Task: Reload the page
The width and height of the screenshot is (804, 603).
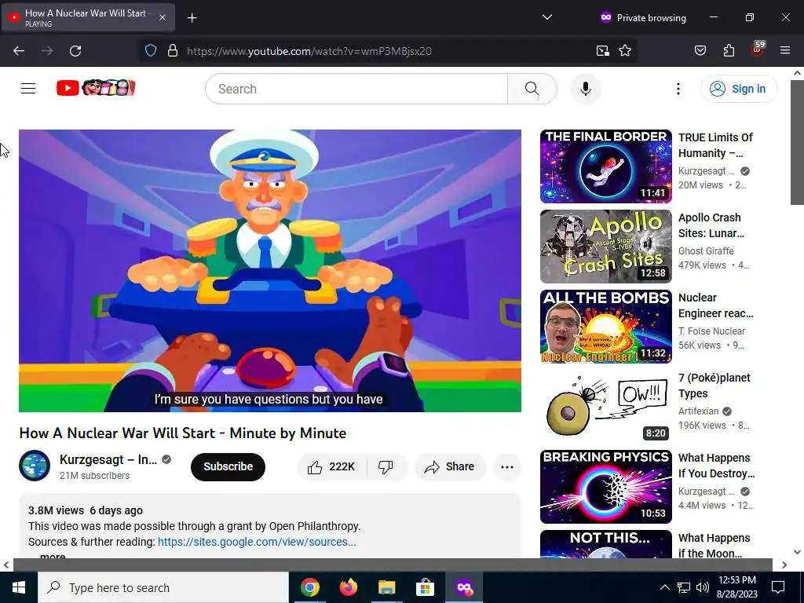Action: (75, 51)
